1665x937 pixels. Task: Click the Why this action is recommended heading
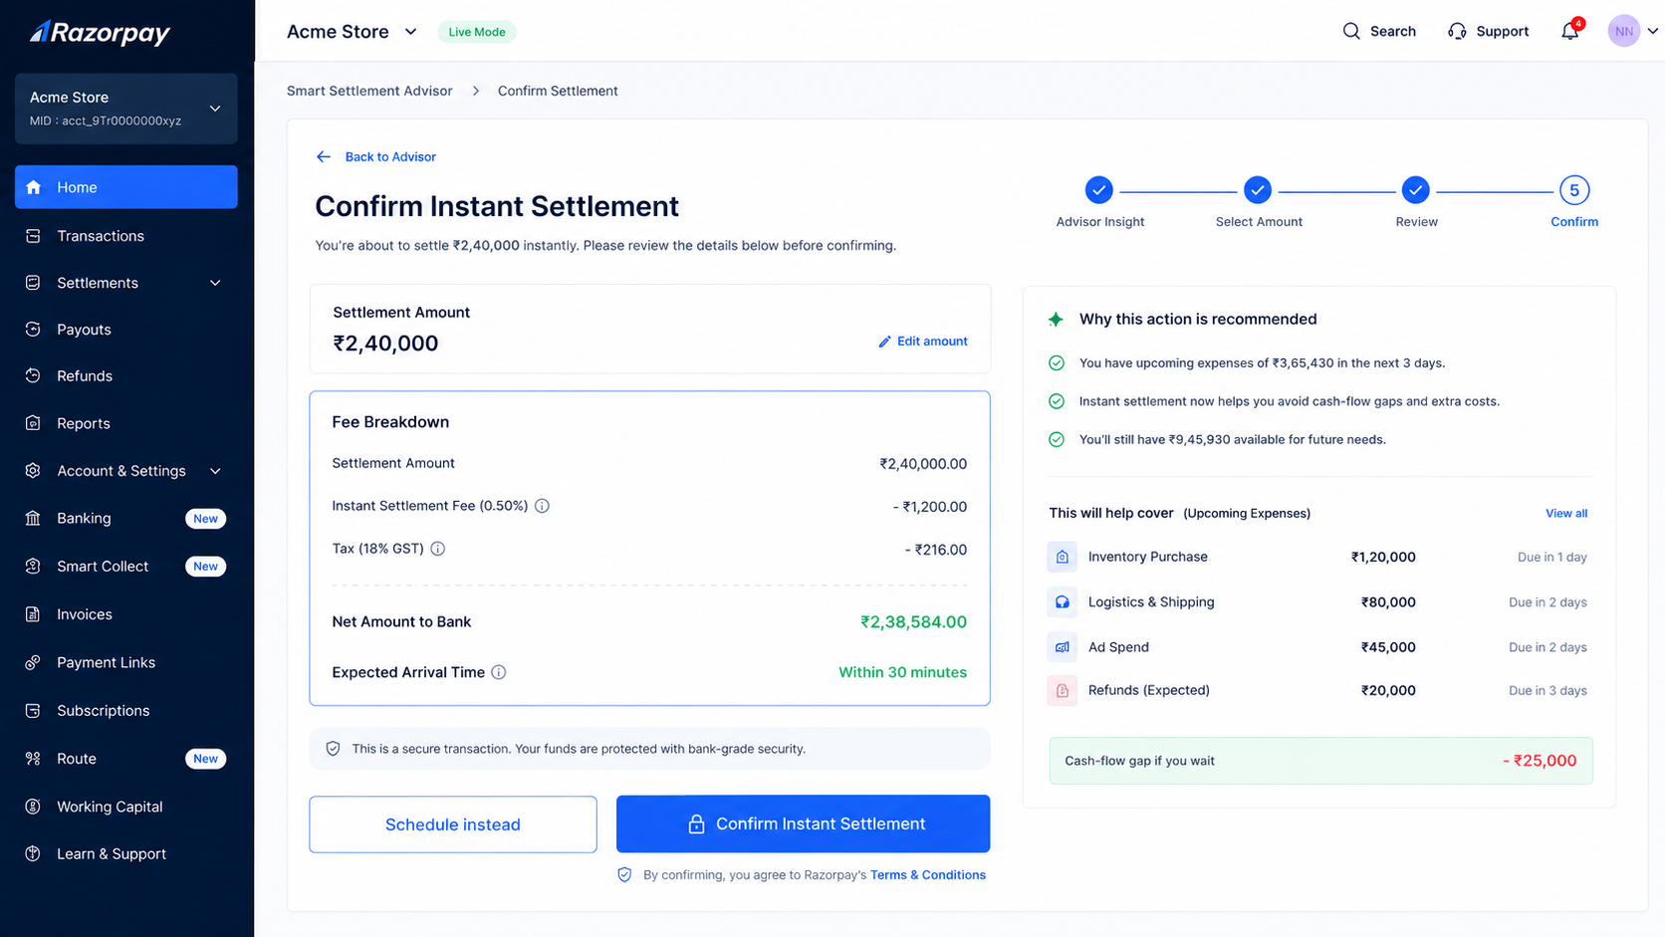click(1198, 320)
